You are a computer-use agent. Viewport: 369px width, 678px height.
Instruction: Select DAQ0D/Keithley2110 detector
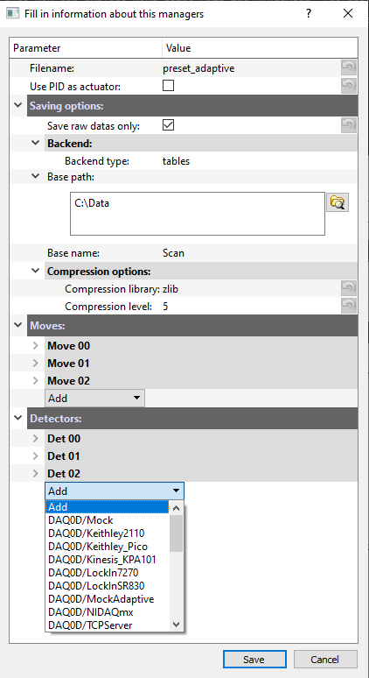click(108, 533)
